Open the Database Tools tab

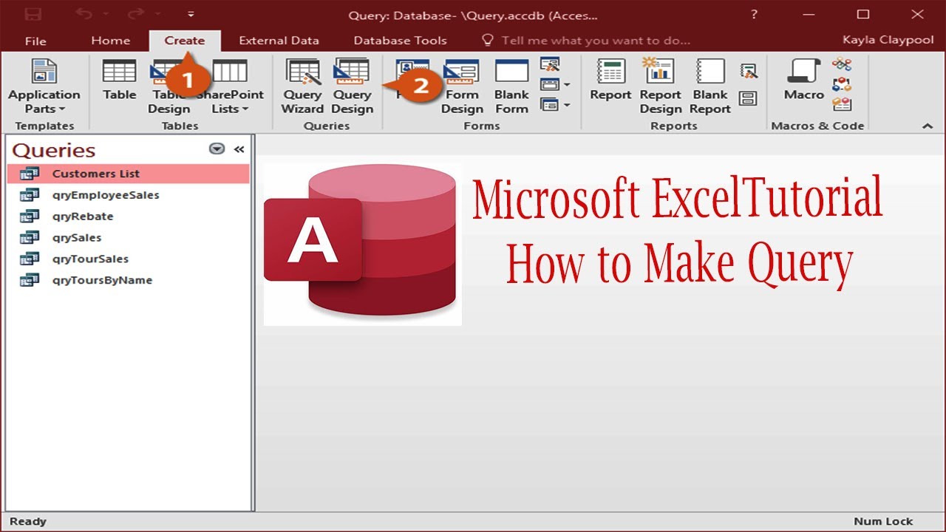coord(400,41)
